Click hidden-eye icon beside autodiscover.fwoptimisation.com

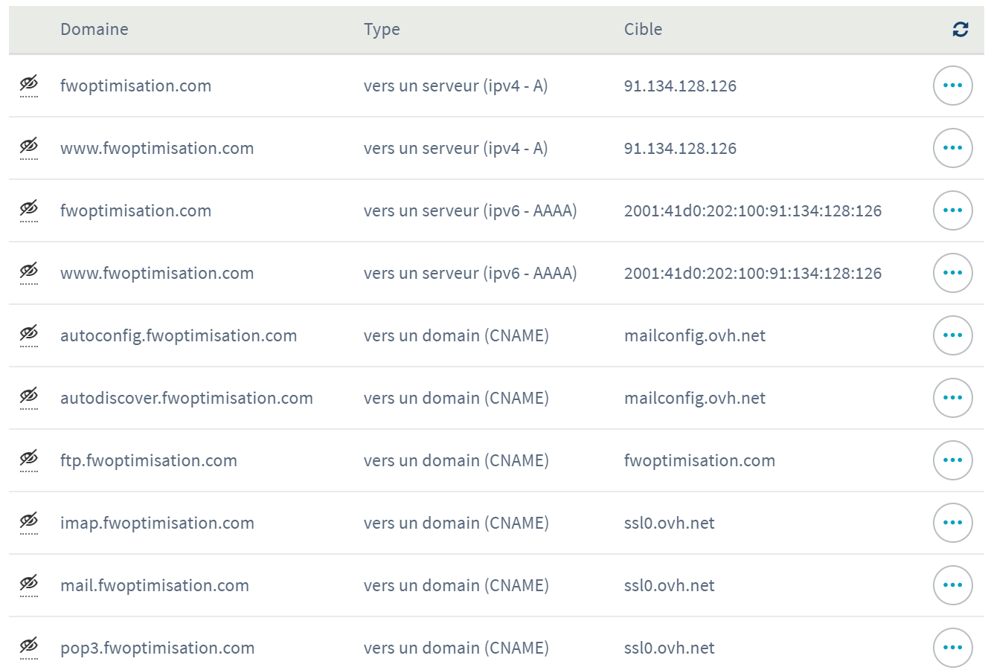pyautogui.click(x=29, y=396)
